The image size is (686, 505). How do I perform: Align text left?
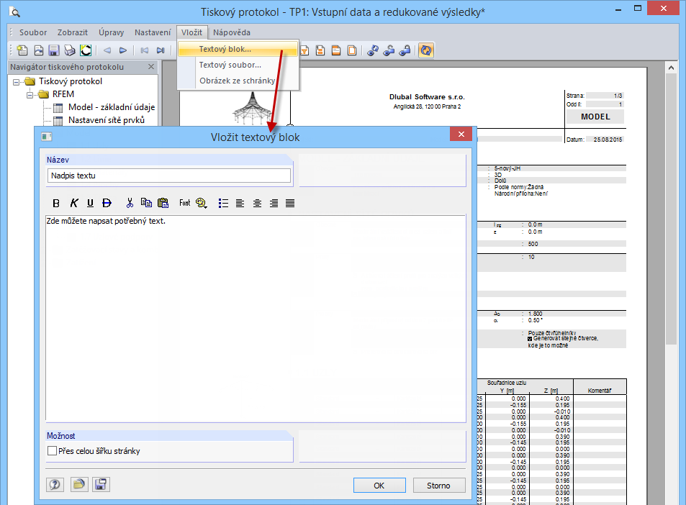tap(240, 203)
